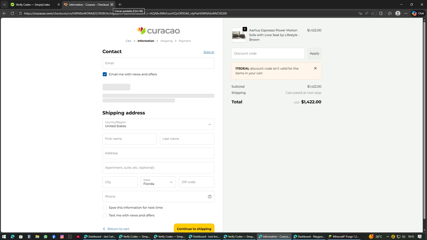Click the Shipping breadcrumb step

pyautogui.click(x=166, y=41)
